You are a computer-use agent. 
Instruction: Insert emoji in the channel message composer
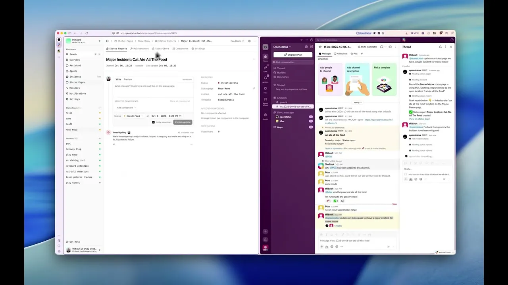pyautogui.click(x=331, y=247)
